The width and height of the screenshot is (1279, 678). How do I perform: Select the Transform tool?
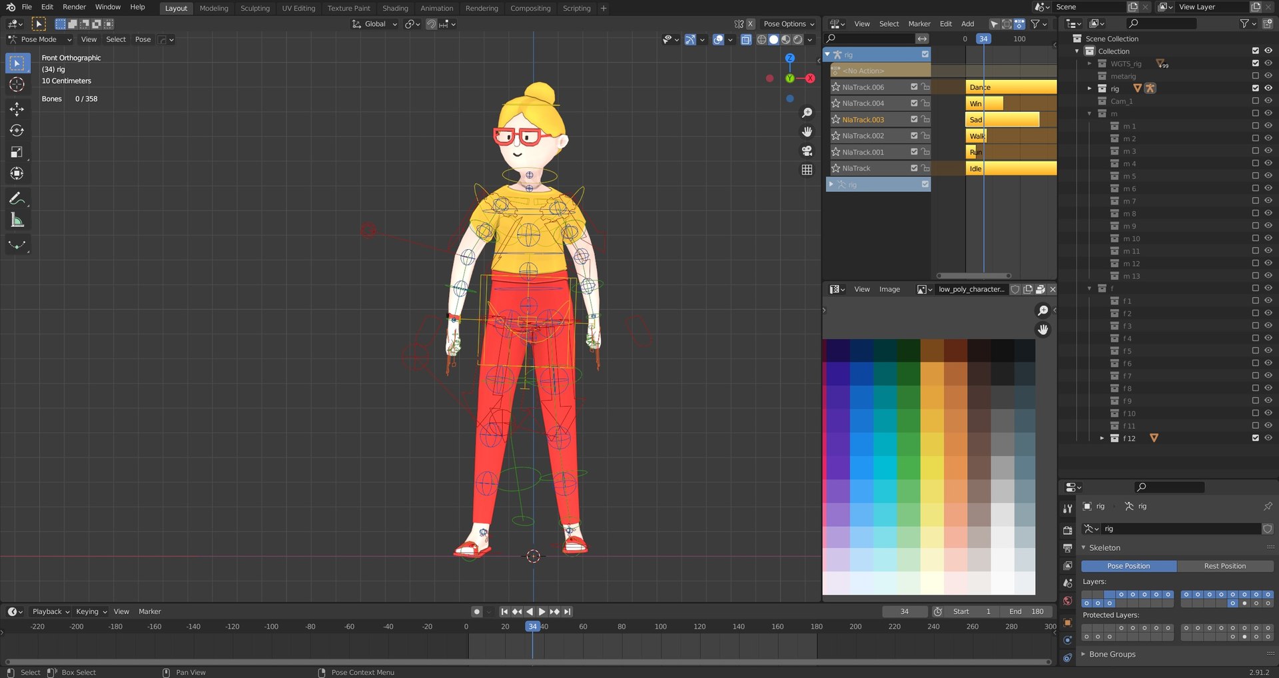click(x=17, y=173)
